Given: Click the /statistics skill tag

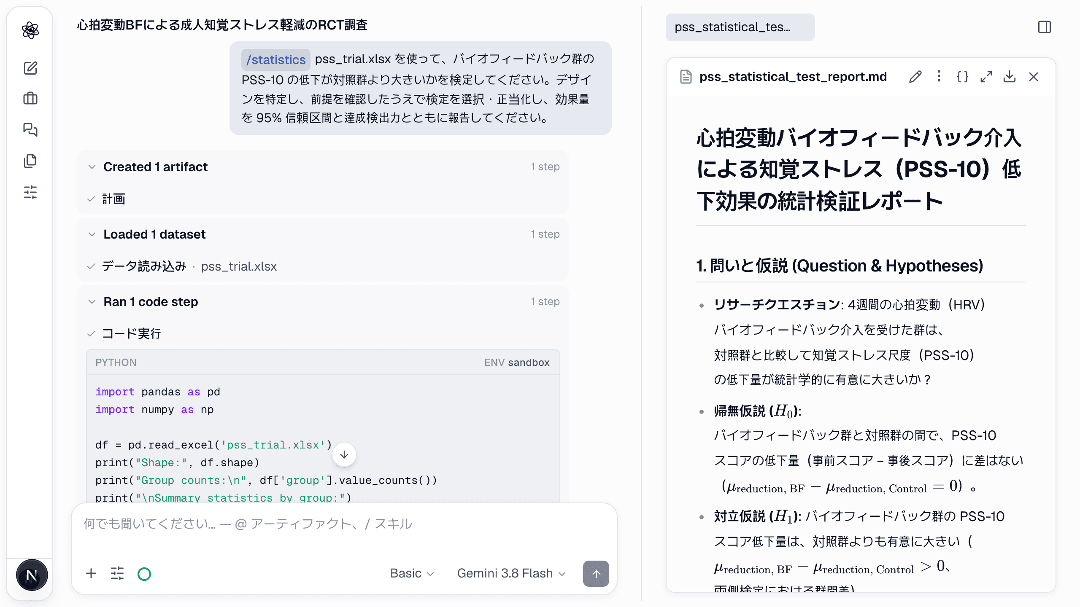Looking at the screenshot, I should coord(276,59).
